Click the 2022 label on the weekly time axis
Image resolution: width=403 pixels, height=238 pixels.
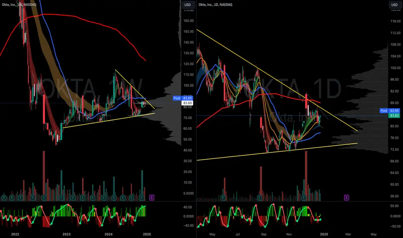point(15,234)
